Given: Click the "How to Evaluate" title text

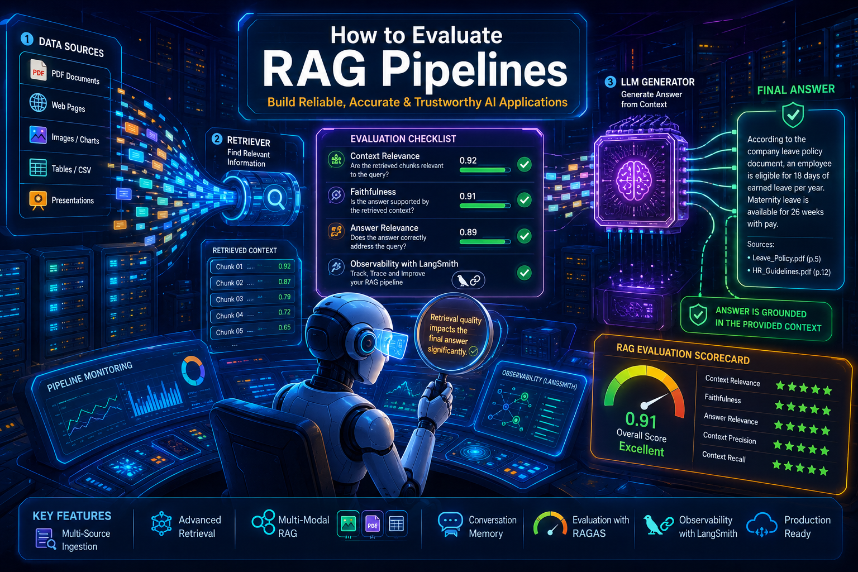Looking at the screenshot, I should (x=416, y=35).
